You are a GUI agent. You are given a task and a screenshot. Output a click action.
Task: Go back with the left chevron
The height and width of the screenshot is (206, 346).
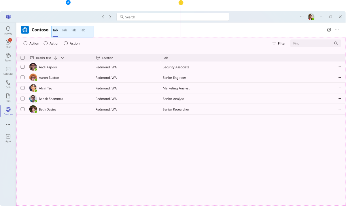(x=103, y=17)
